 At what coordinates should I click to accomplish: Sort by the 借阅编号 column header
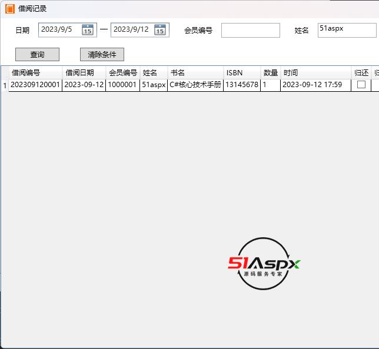[35, 73]
